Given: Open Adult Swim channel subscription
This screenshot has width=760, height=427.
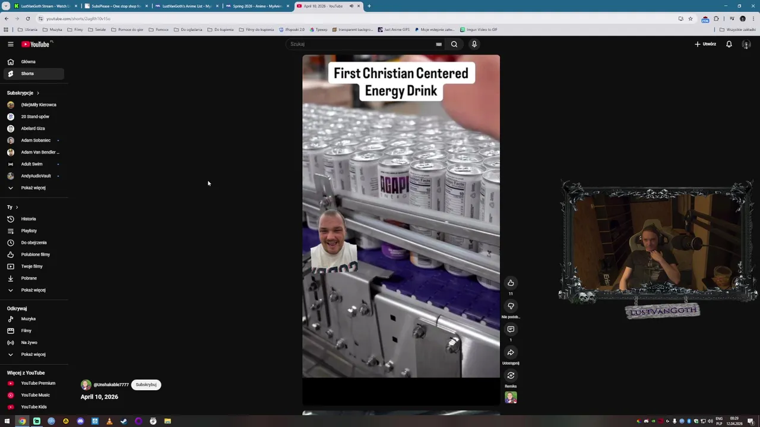Looking at the screenshot, I should pyautogui.click(x=33, y=164).
